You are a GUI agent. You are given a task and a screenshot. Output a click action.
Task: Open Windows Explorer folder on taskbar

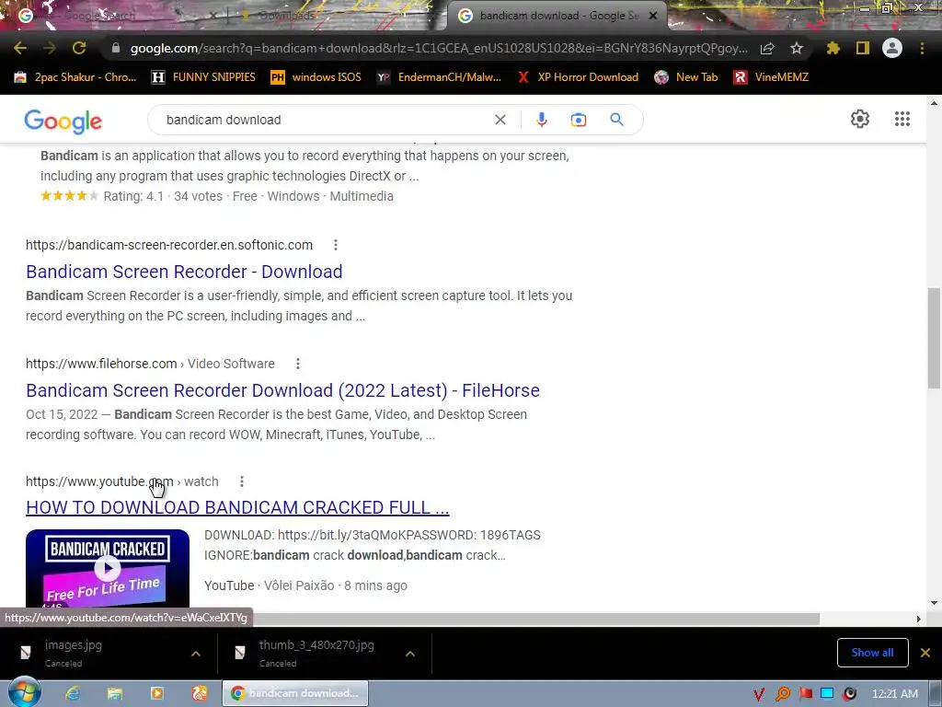pyautogui.click(x=115, y=693)
